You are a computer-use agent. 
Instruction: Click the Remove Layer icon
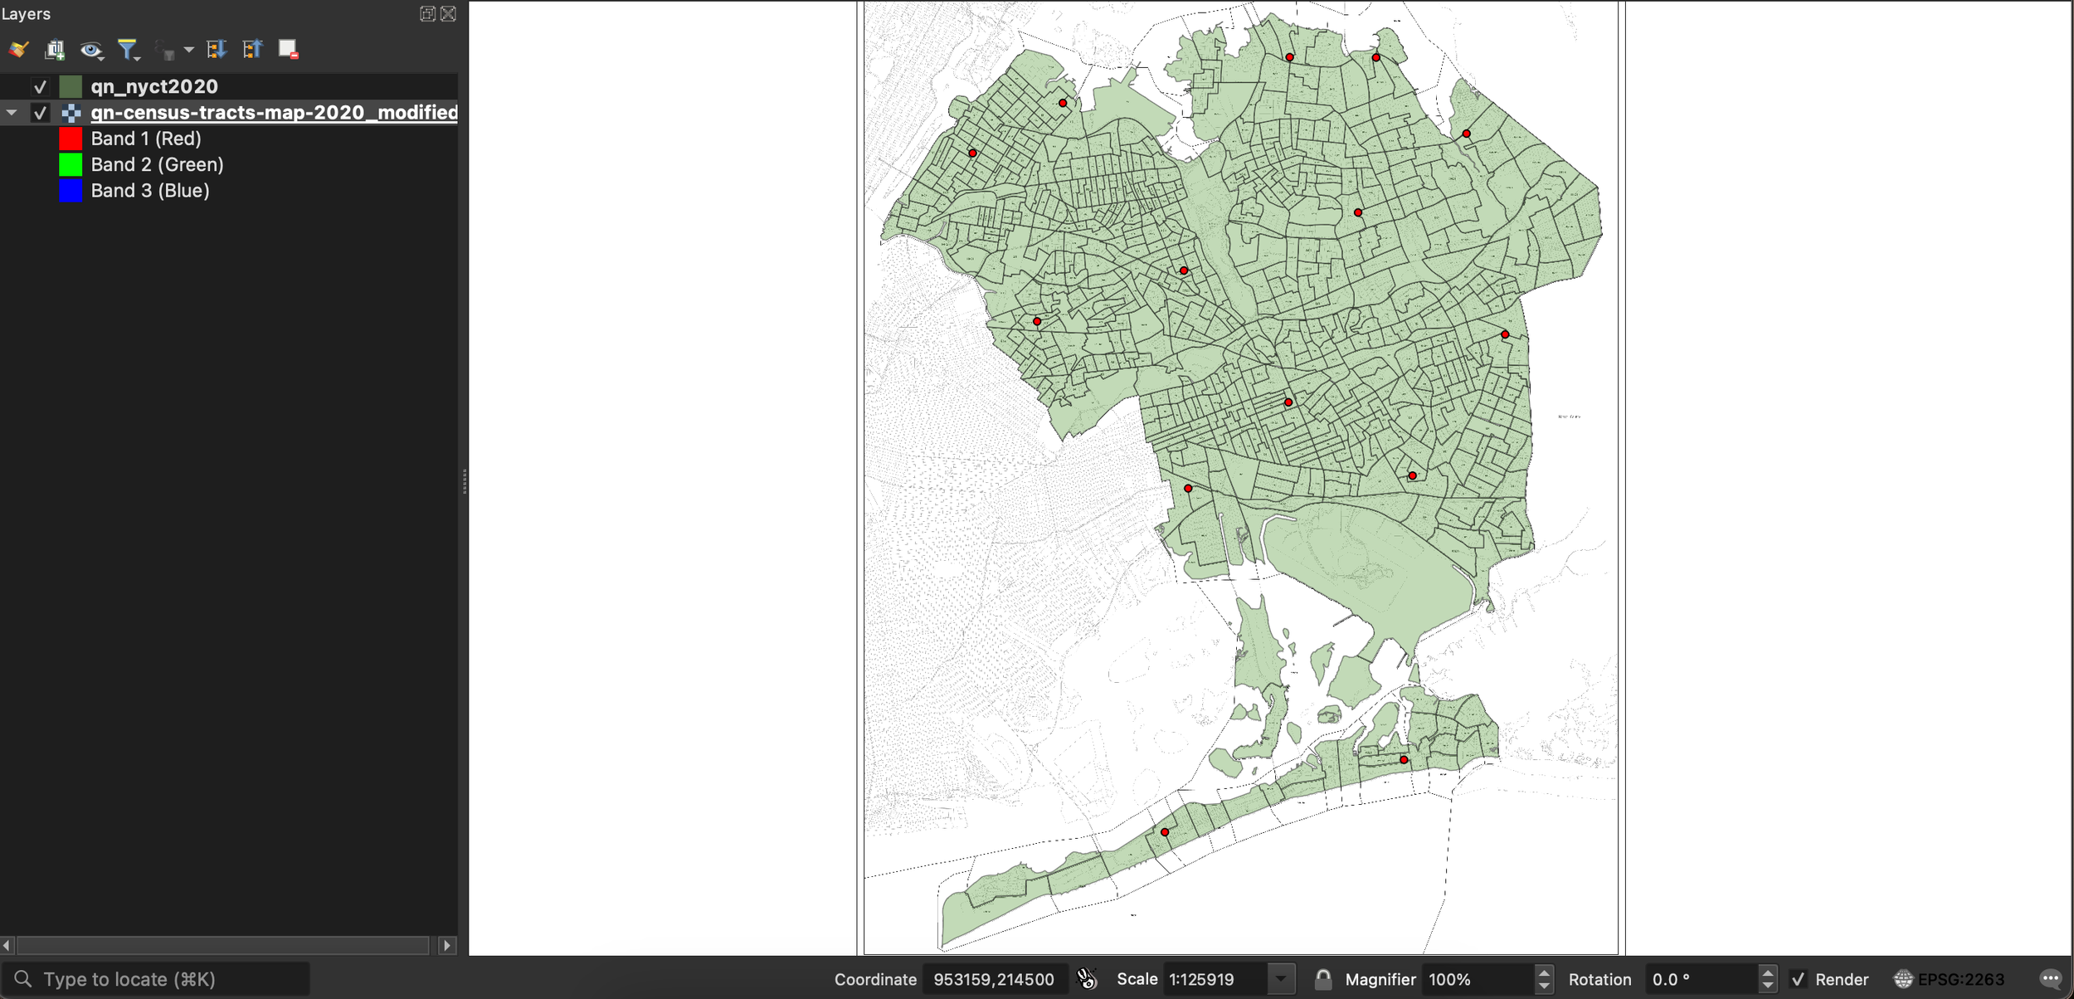tap(288, 50)
